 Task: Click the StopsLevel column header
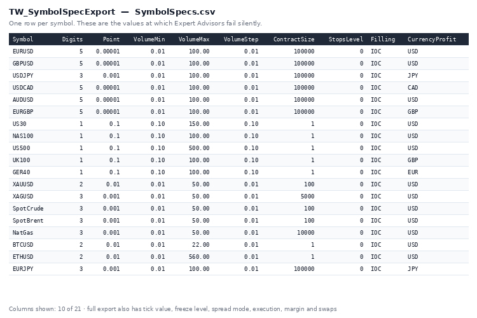point(346,39)
